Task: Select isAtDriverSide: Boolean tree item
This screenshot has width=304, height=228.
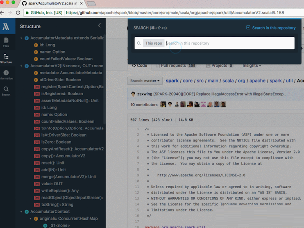Action: coord(64,135)
